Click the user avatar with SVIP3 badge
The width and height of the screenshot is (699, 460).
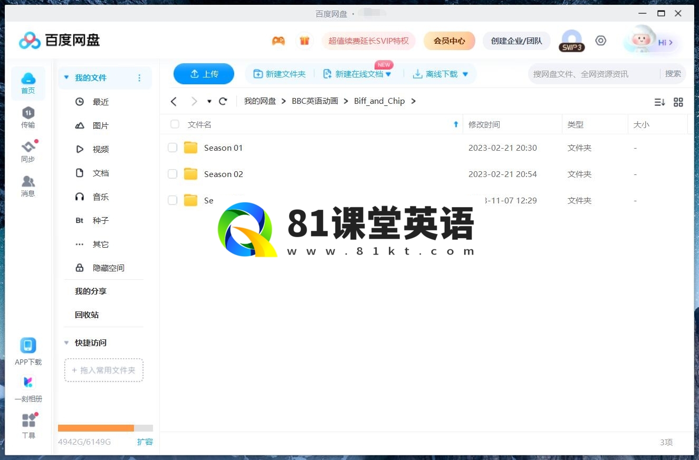click(572, 41)
